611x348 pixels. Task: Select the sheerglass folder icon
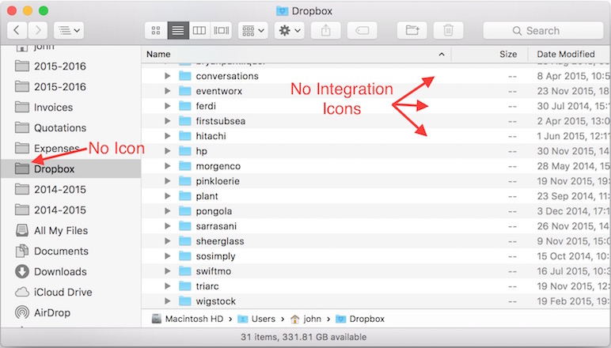185,241
